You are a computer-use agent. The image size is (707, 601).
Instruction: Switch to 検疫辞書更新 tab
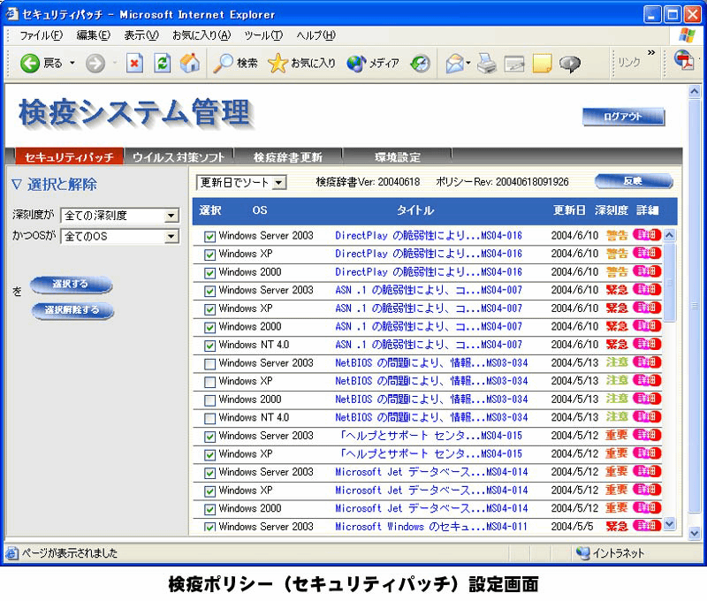pyautogui.click(x=288, y=157)
